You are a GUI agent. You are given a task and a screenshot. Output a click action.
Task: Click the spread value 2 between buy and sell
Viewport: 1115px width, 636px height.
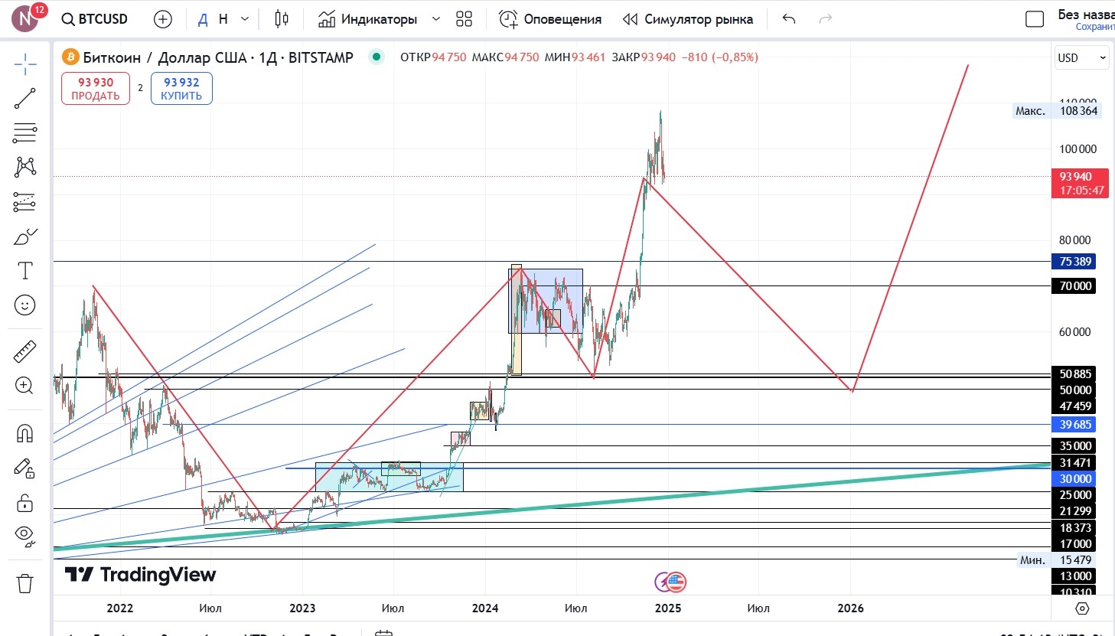[x=140, y=88]
